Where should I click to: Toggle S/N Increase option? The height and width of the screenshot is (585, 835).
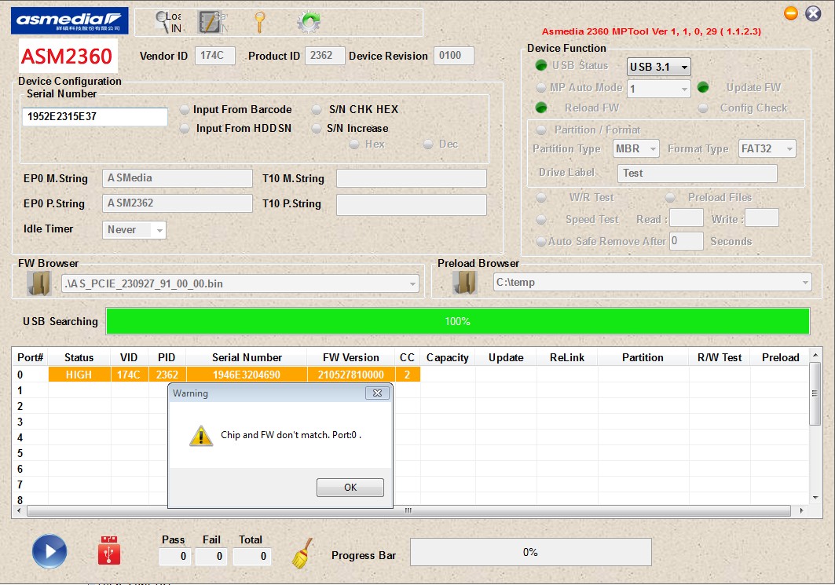pyautogui.click(x=317, y=128)
